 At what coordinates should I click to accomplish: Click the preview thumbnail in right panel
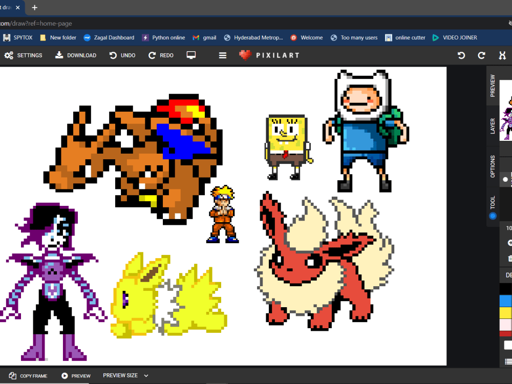(506, 111)
